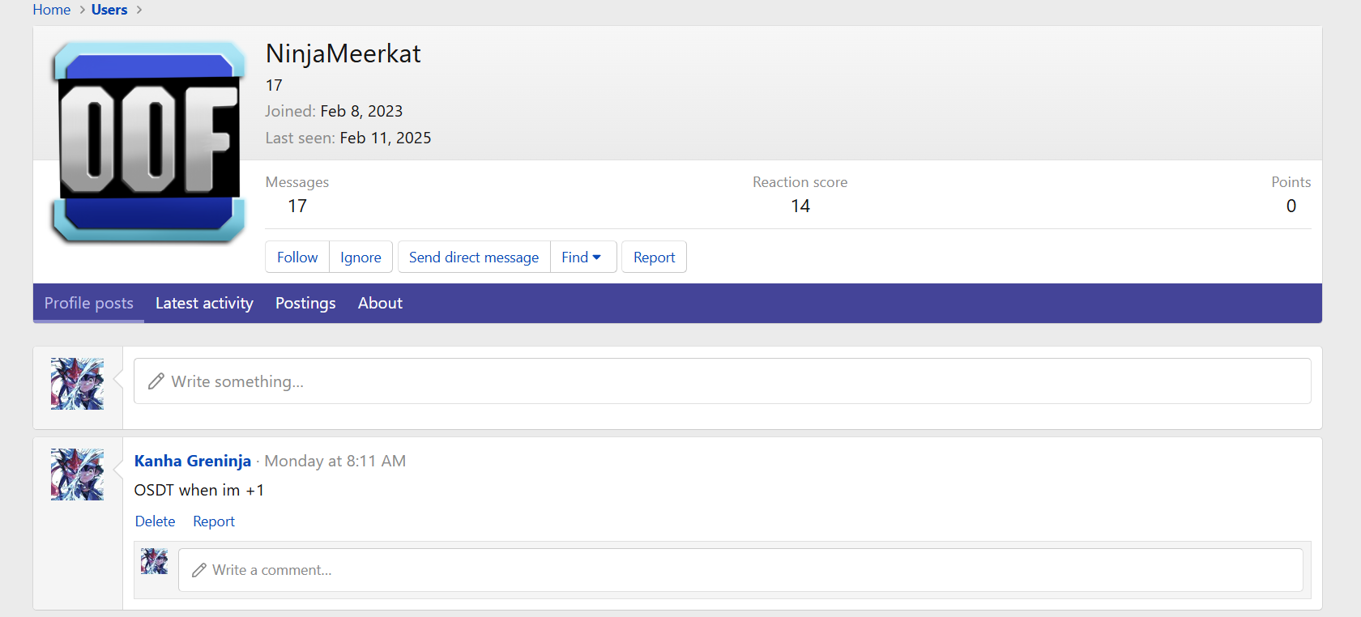Follow the user NinjaMeerkat
This screenshot has height=617, width=1361.
click(297, 257)
